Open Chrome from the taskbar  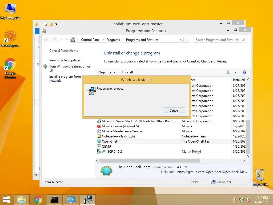[38, 200]
